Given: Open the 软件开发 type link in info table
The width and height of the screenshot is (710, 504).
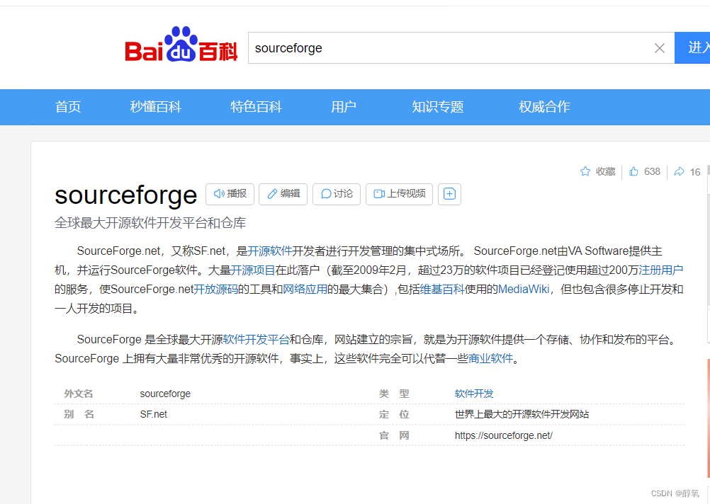Looking at the screenshot, I should pos(474,394).
